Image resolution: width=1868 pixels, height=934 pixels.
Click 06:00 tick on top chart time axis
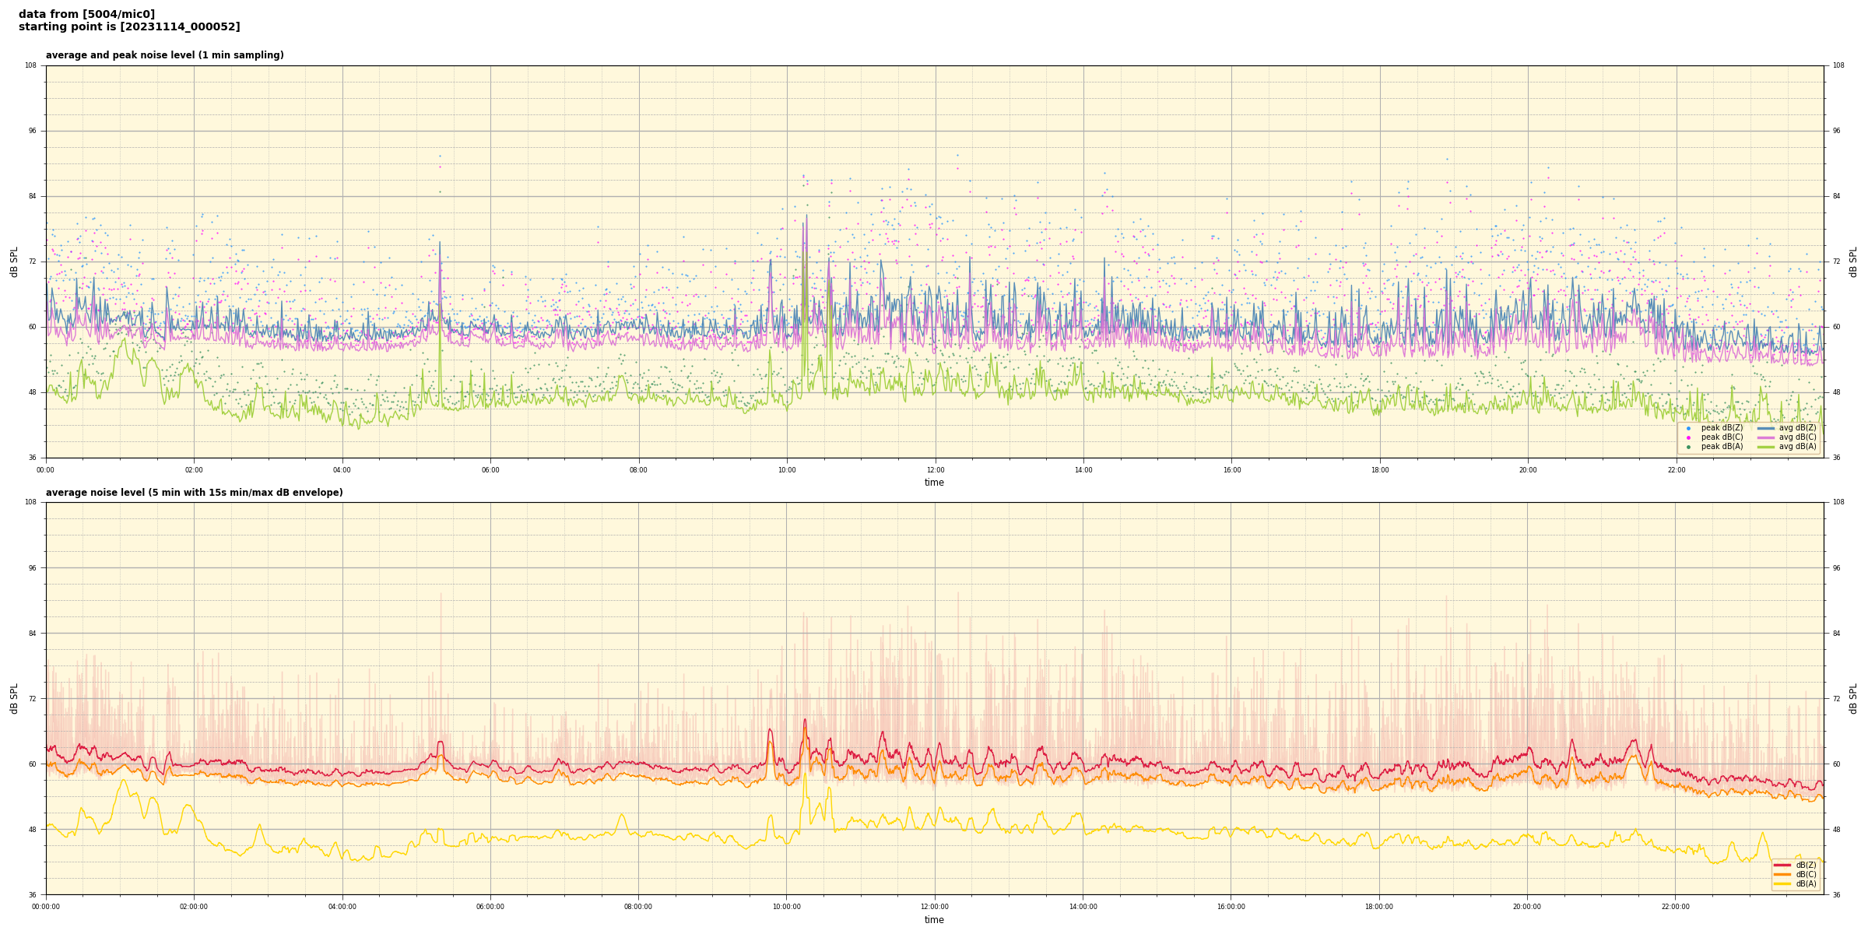[x=490, y=470]
